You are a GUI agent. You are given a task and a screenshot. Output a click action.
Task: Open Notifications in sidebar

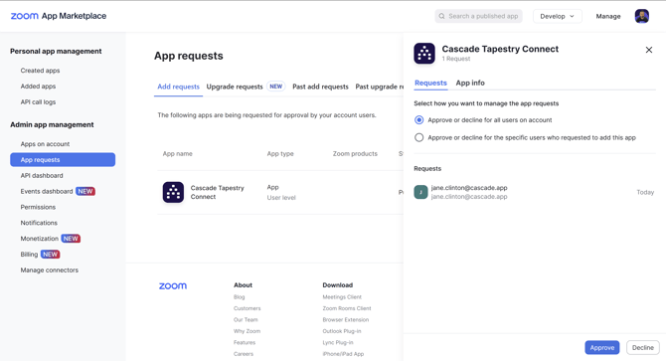[x=39, y=223]
